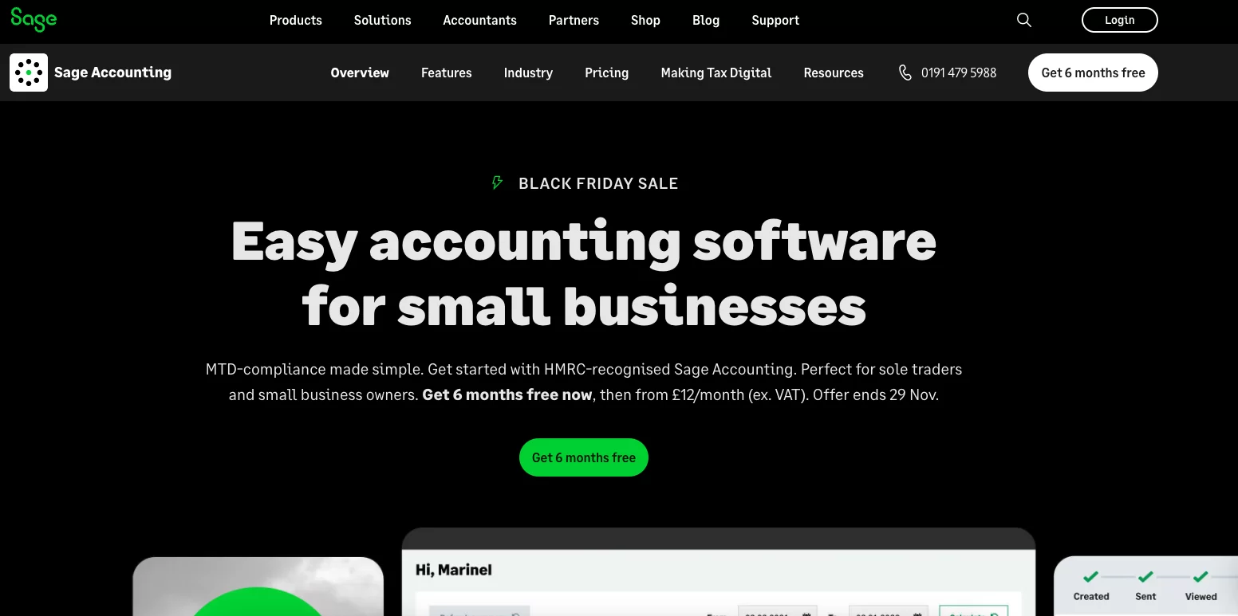Image resolution: width=1238 pixels, height=616 pixels.
Task: Open the Industry submenu
Action: 528,73
